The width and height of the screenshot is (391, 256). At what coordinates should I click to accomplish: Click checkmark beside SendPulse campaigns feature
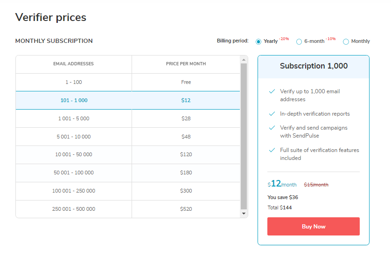coord(272,128)
